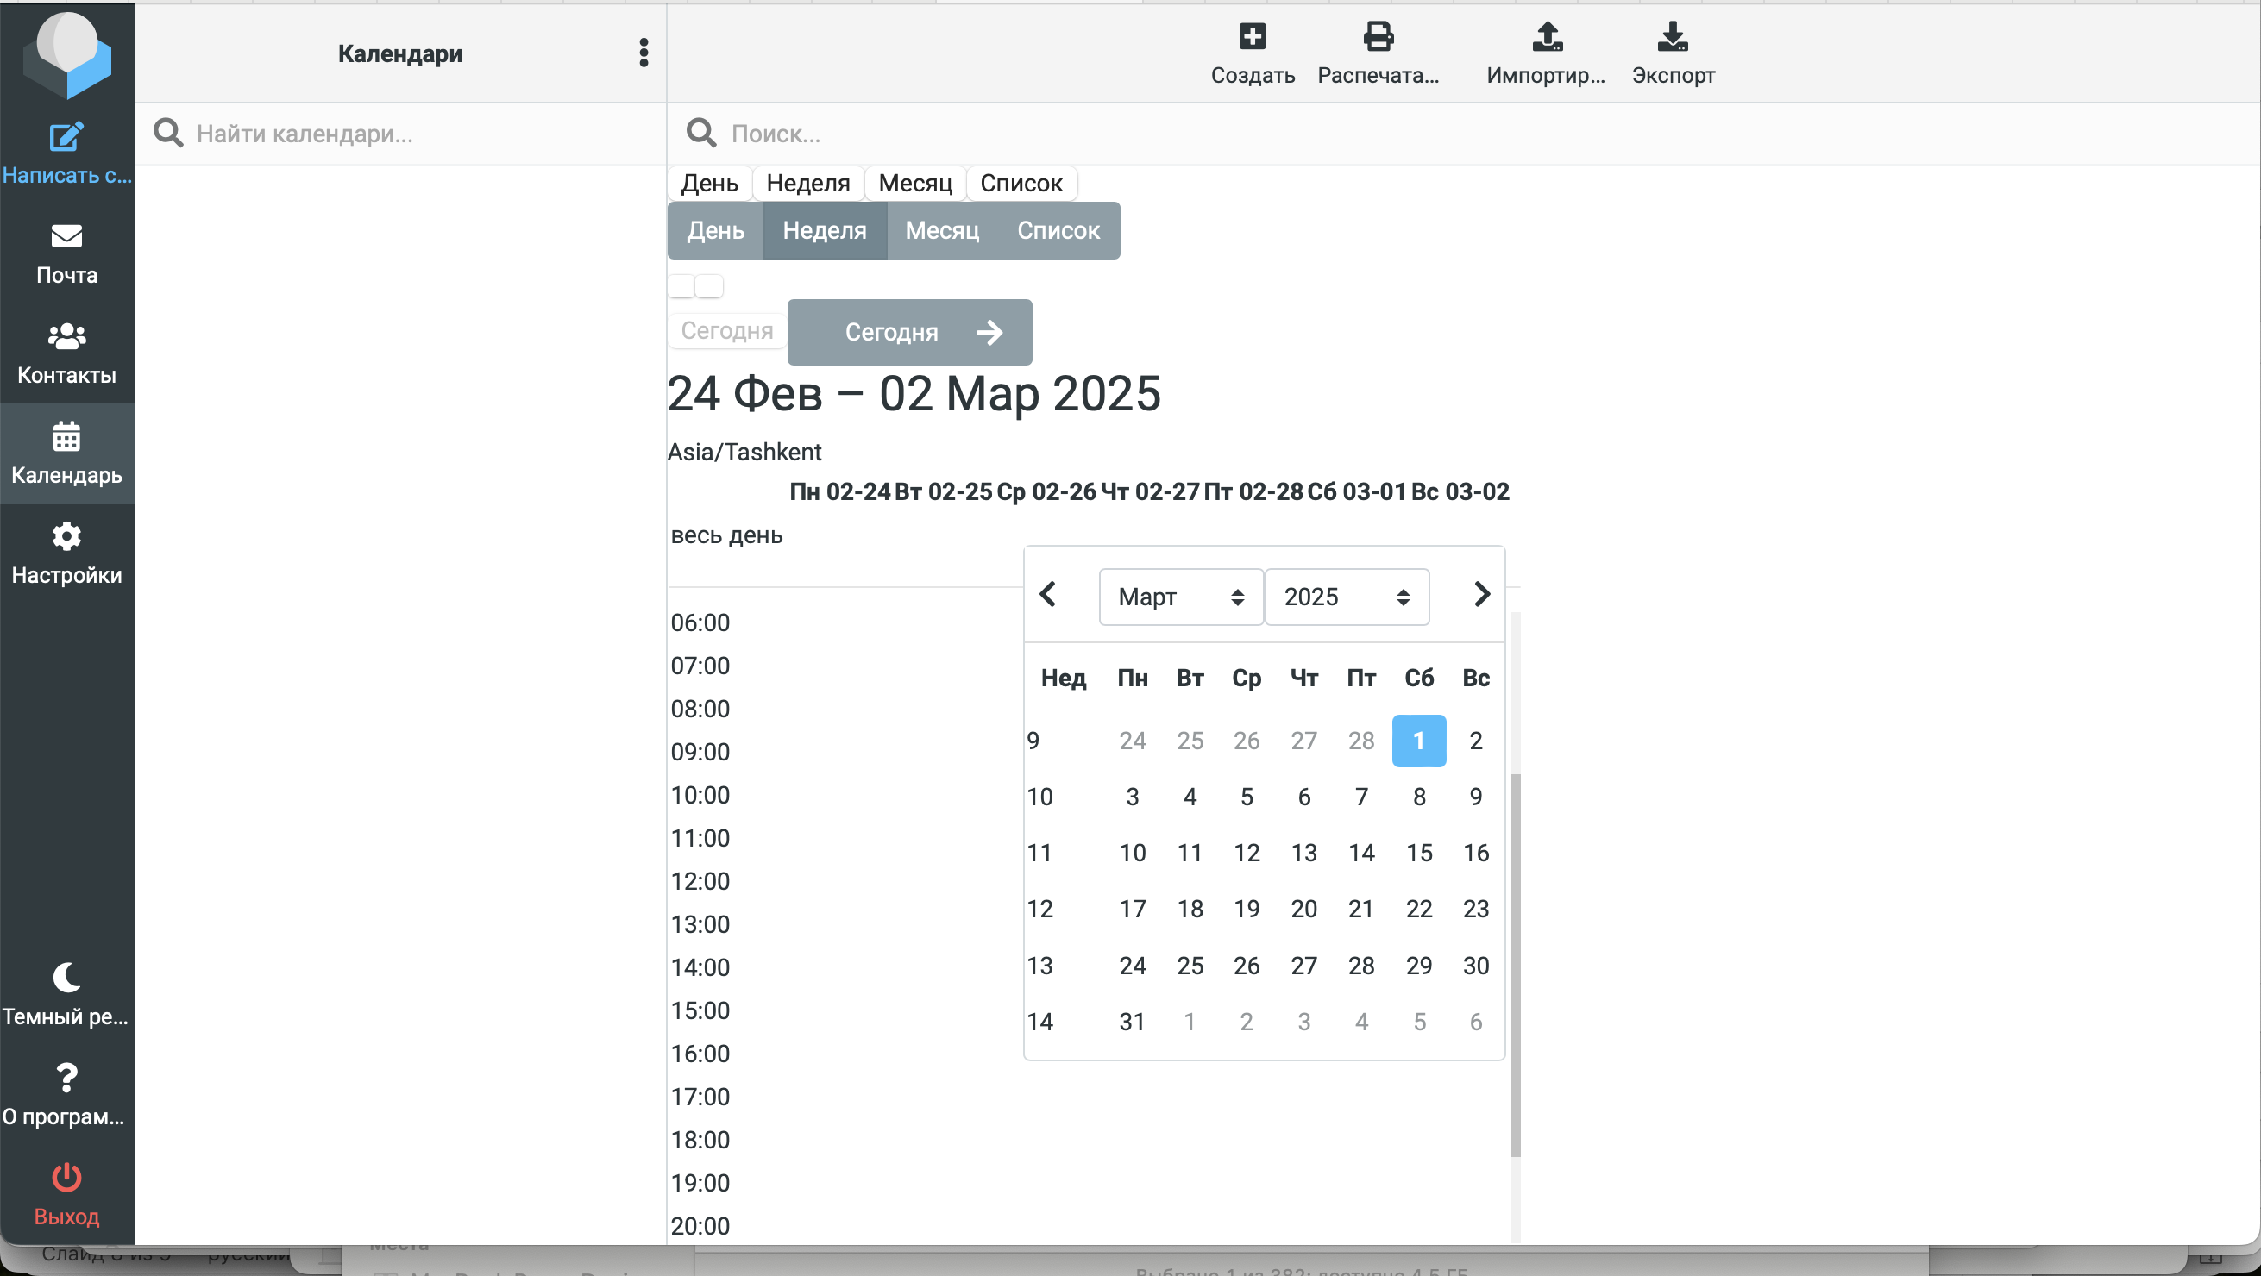This screenshot has height=1276, width=2261.
Task: Open the Calendars three-dot options menu
Action: 644,53
